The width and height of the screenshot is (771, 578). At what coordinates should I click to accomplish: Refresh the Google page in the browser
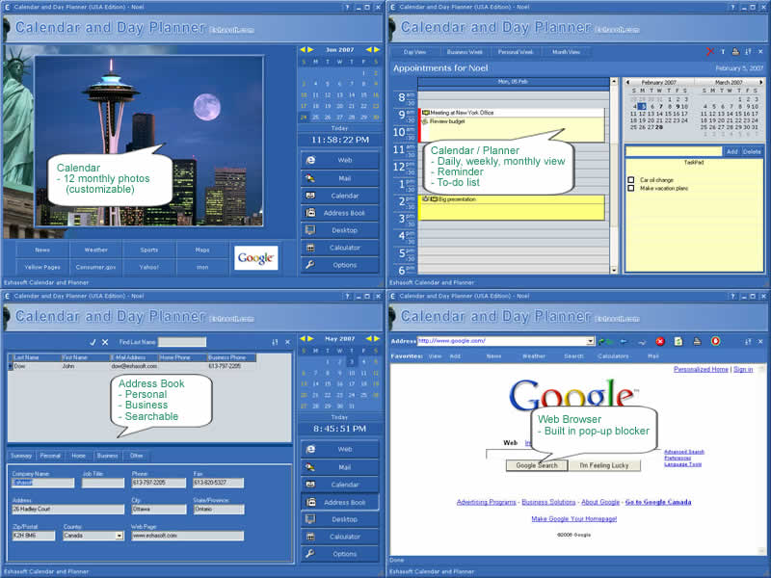click(x=678, y=341)
